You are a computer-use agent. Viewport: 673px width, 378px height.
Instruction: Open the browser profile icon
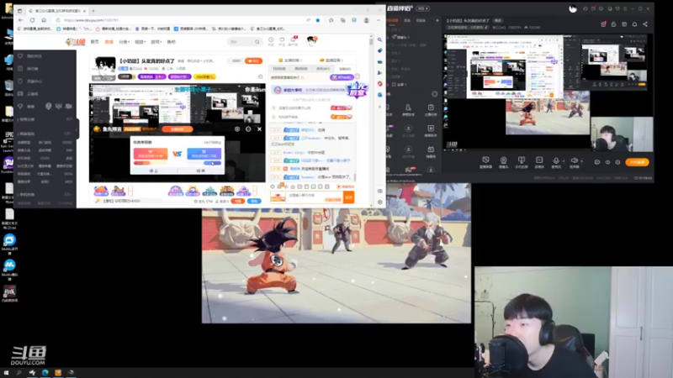(x=366, y=20)
